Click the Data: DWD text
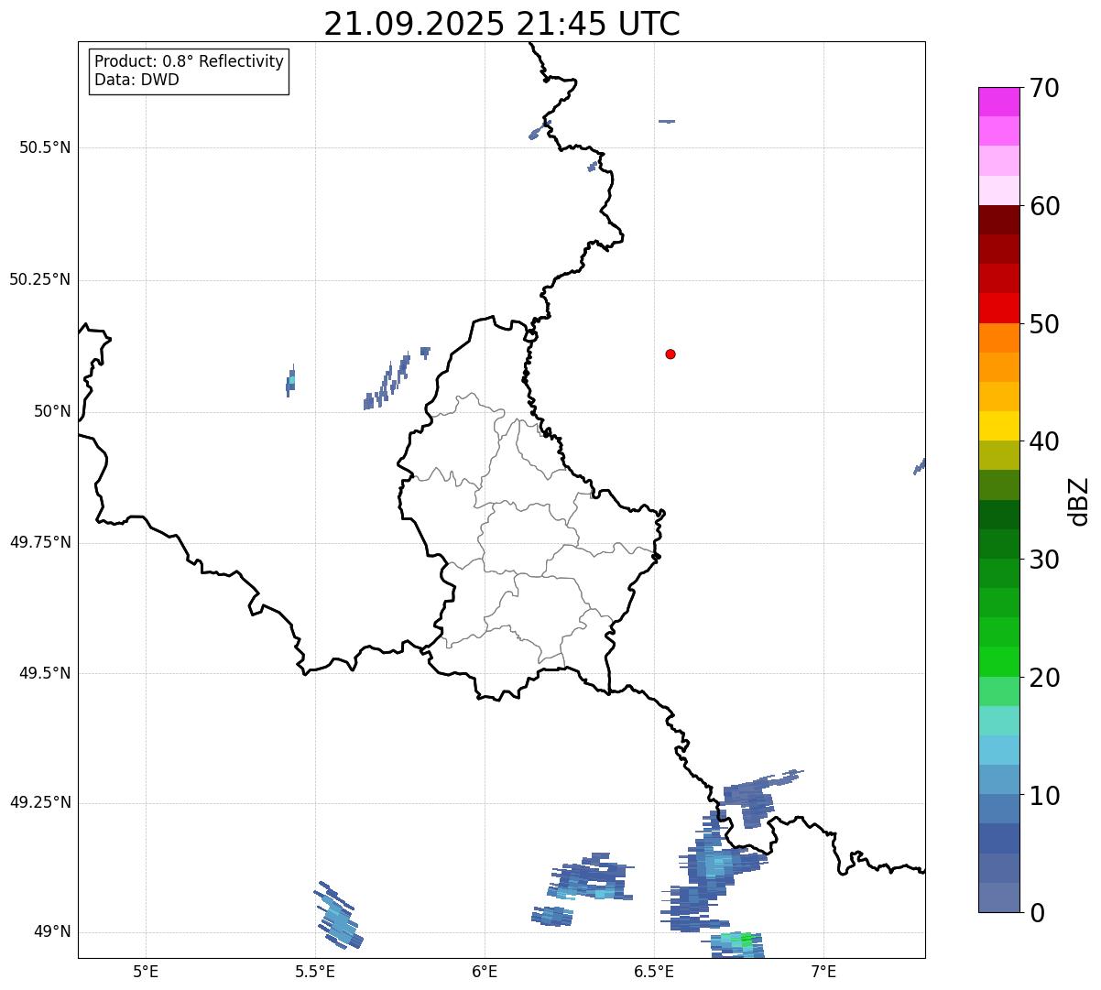1101x990 pixels. (136, 80)
